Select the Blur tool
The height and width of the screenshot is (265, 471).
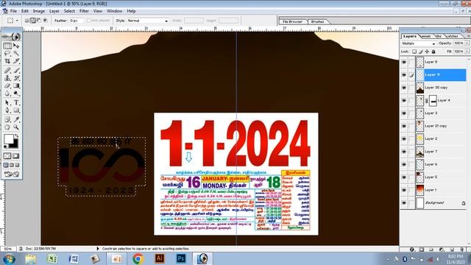point(7,93)
